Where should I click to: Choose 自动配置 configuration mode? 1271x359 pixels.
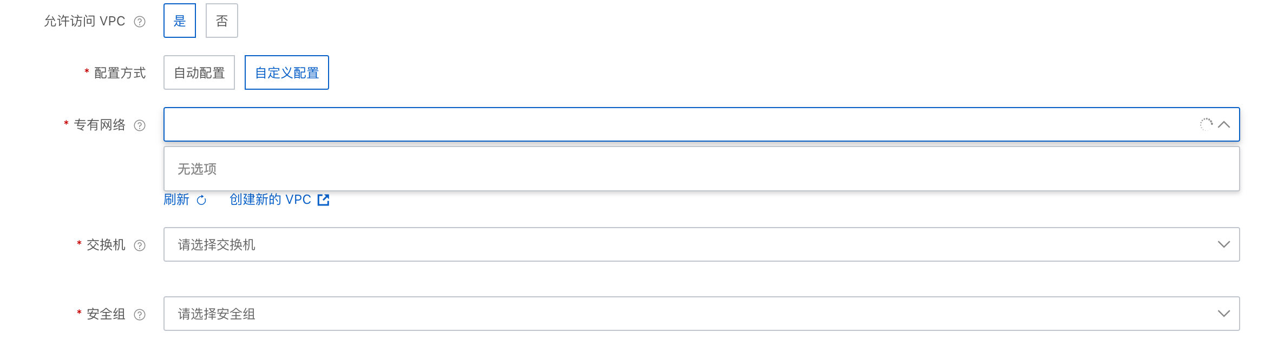199,72
